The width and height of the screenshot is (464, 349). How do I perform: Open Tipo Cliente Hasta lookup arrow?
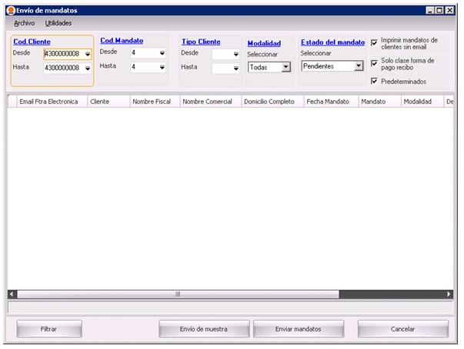[x=235, y=69]
